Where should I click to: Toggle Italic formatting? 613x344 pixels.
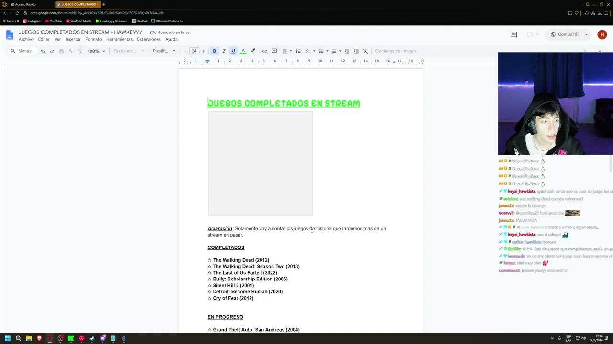coord(224,51)
